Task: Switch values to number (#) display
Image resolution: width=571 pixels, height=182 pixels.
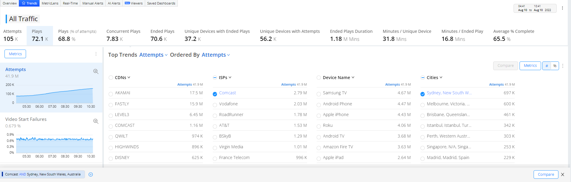Action: point(546,66)
